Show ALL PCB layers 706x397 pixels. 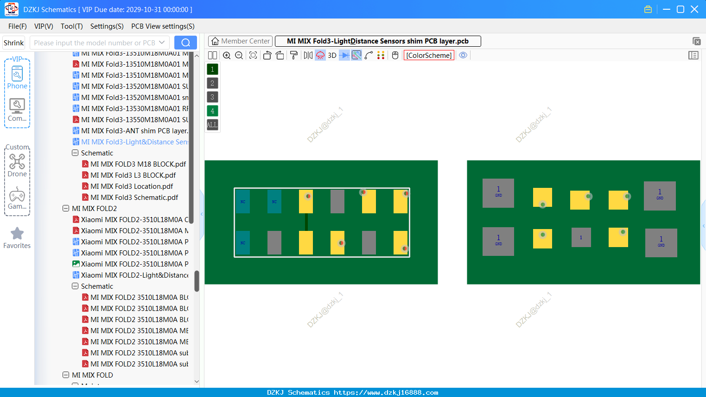[212, 124]
